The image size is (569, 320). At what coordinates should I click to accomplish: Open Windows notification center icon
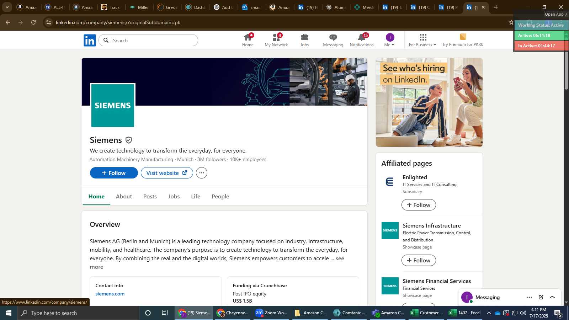[x=558, y=313]
